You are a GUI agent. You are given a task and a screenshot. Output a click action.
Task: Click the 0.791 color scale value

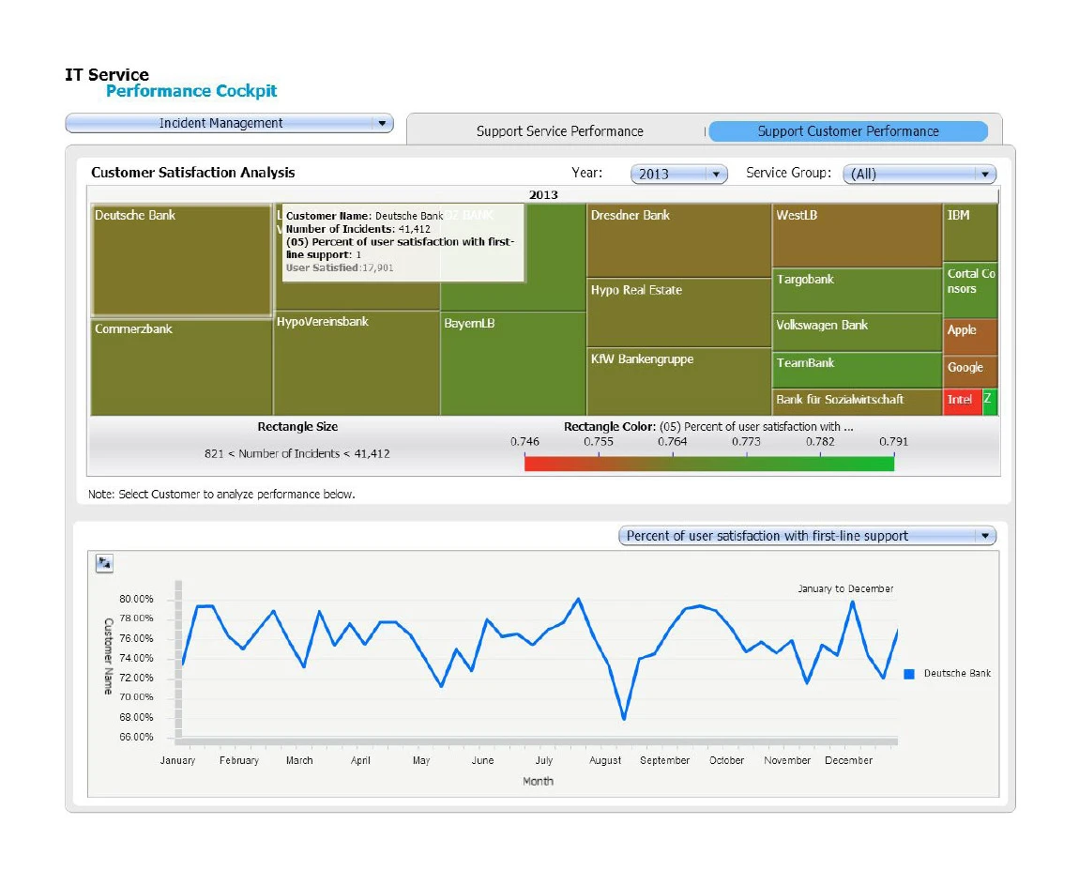click(x=893, y=442)
